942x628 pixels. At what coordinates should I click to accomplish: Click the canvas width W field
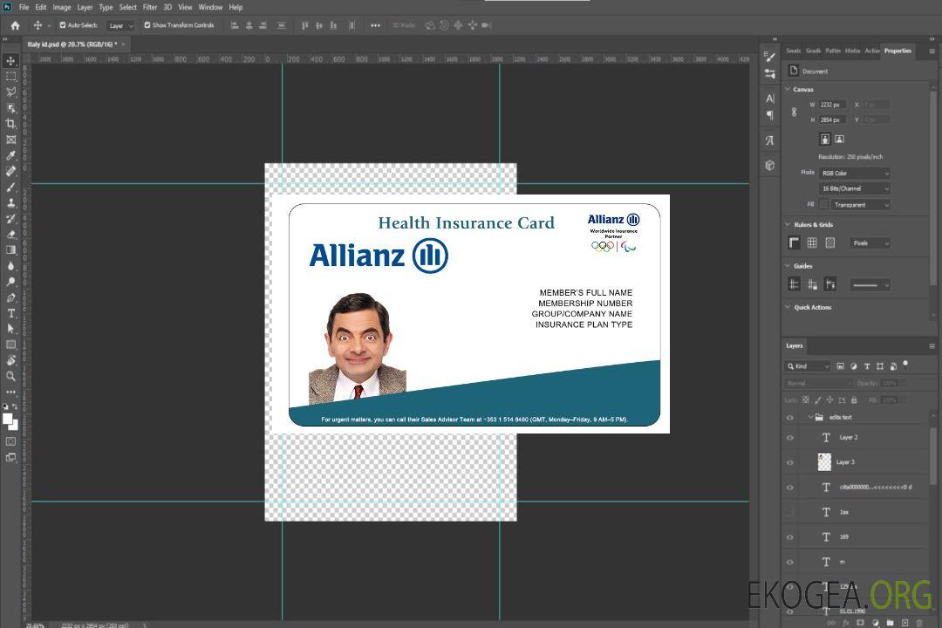pos(832,105)
